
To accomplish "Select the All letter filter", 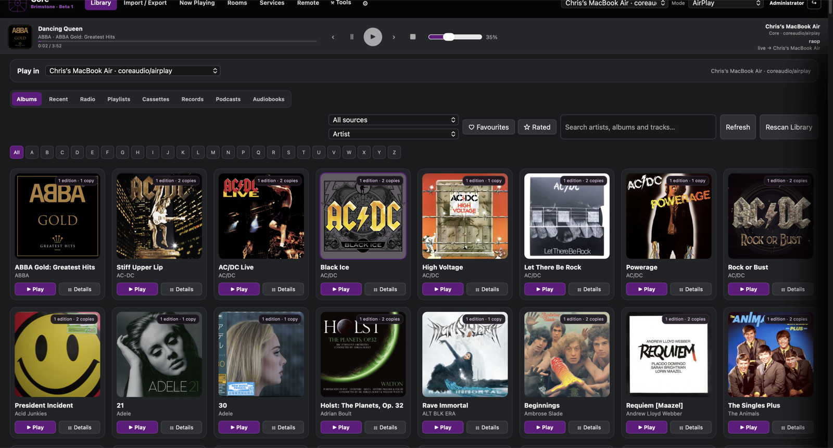I will tap(17, 152).
